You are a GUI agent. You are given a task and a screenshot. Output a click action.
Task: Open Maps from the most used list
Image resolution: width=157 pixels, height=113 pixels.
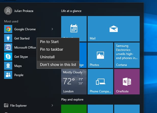click(18, 66)
